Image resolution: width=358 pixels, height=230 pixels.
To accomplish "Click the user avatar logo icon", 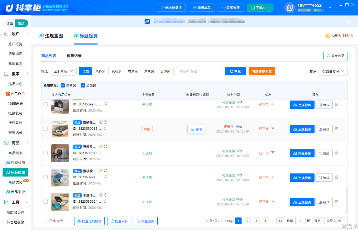I will 290,8.
